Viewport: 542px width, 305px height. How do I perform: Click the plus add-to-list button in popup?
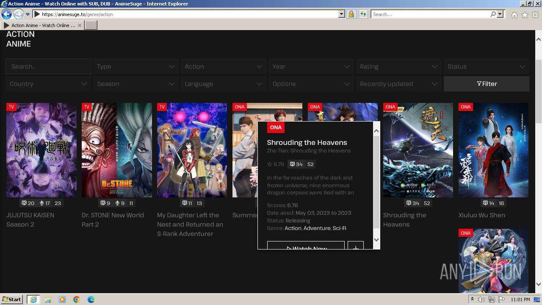point(356,245)
